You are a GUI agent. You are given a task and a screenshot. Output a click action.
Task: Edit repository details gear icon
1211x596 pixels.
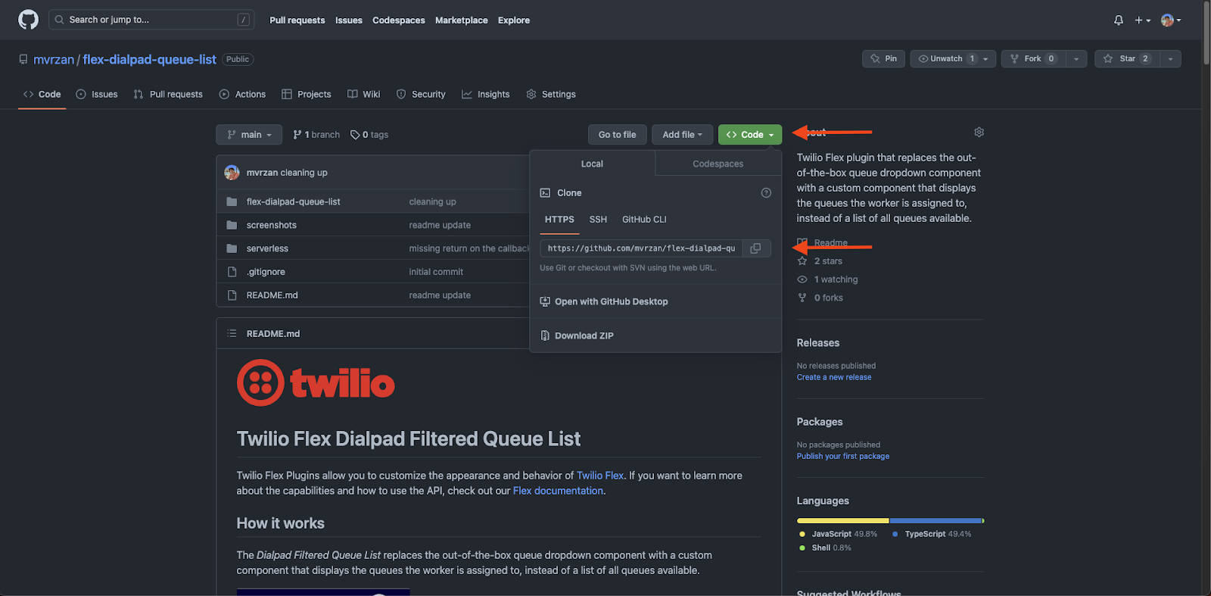979,132
